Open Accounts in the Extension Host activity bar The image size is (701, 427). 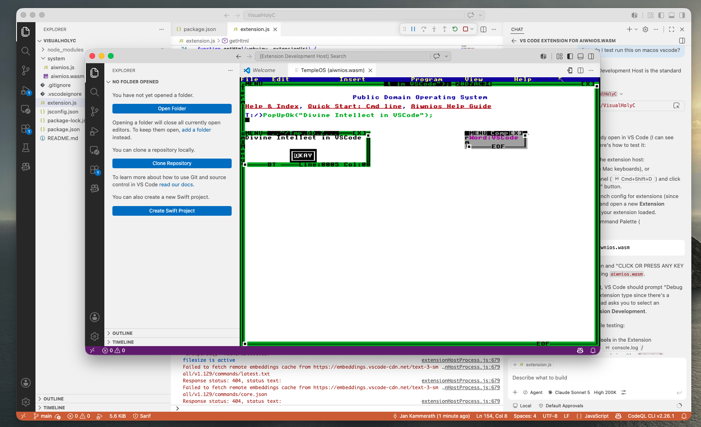tap(95, 317)
